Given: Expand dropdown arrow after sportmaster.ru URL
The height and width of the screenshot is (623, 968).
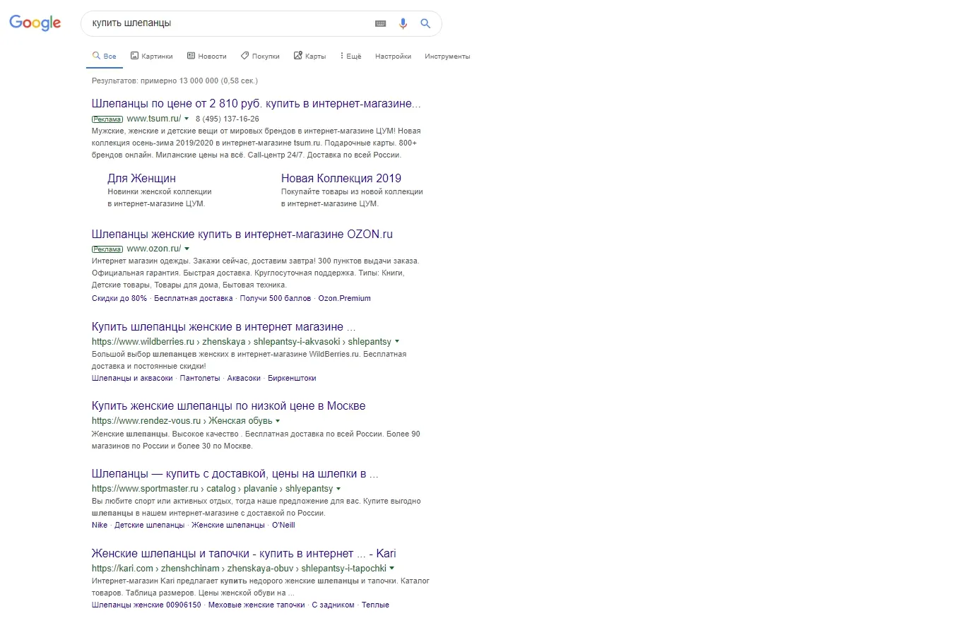Looking at the screenshot, I should coord(338,488).
